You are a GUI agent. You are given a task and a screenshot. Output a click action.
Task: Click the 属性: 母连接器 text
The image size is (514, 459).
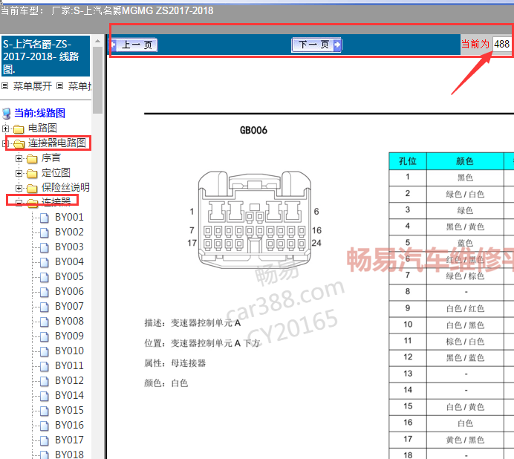pyautogui.click(x=175, y=363)
